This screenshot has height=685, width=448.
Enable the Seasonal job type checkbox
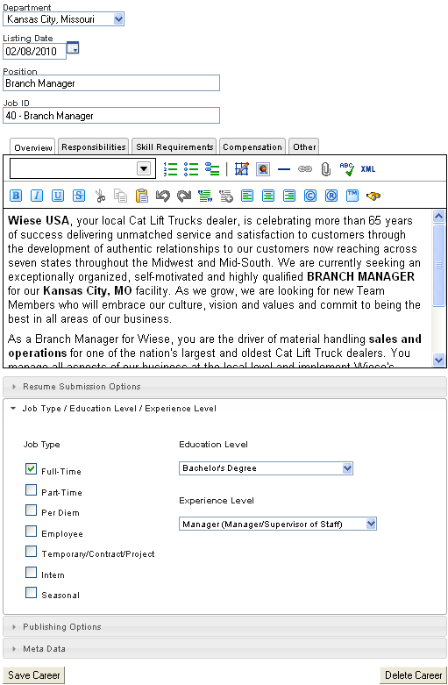[31, 592]
